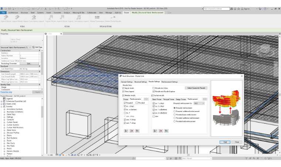Click the grayed Apply button in Properties

point(38,92)
